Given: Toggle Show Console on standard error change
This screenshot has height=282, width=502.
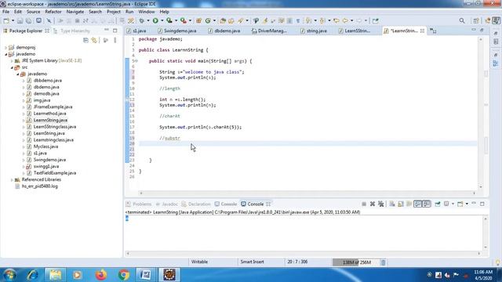Looking at the screenshot, I should [x=427, y=204].
